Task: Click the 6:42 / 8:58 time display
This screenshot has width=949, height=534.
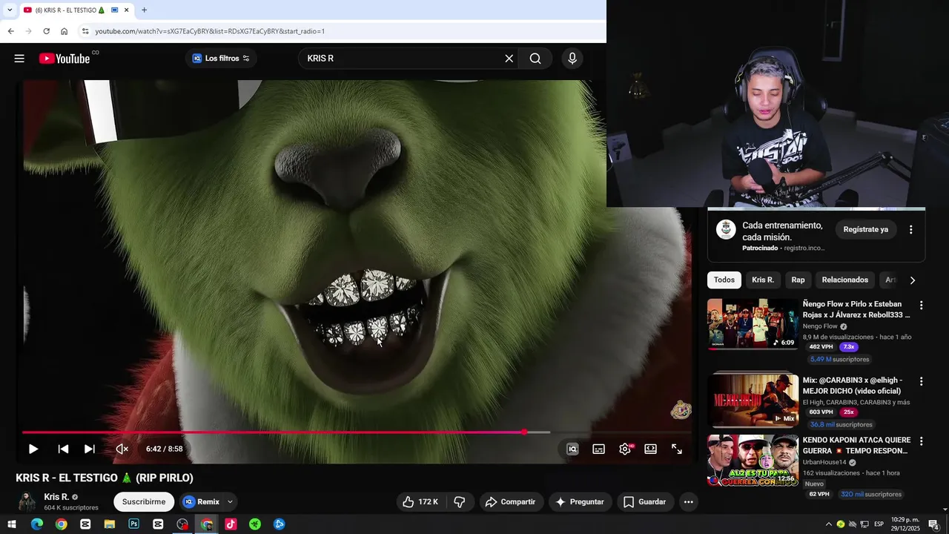Action: click(x=164, y=449)
